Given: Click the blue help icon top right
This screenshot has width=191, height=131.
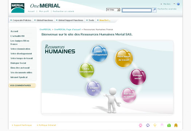Looking at the screenshot, I should click(x=178, y=4).
